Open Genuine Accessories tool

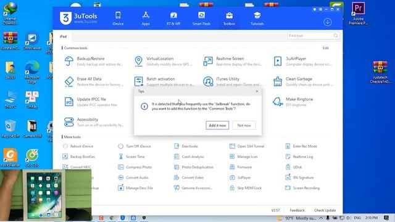coord(193,188)
